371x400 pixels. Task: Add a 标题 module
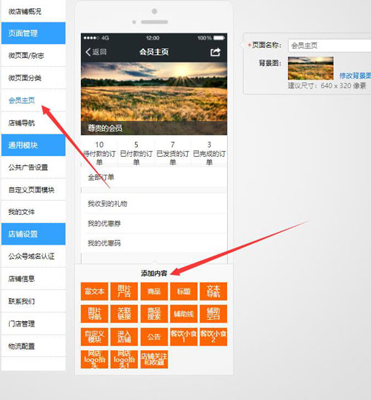click(x=183, y=291)
